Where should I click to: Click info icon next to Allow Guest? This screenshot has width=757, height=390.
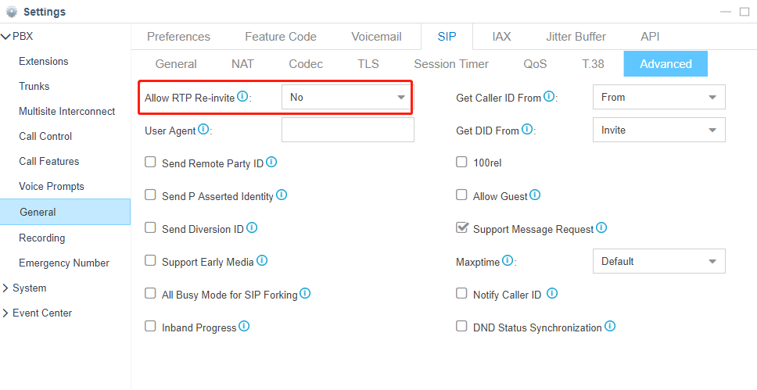click(x=535, y=195)
